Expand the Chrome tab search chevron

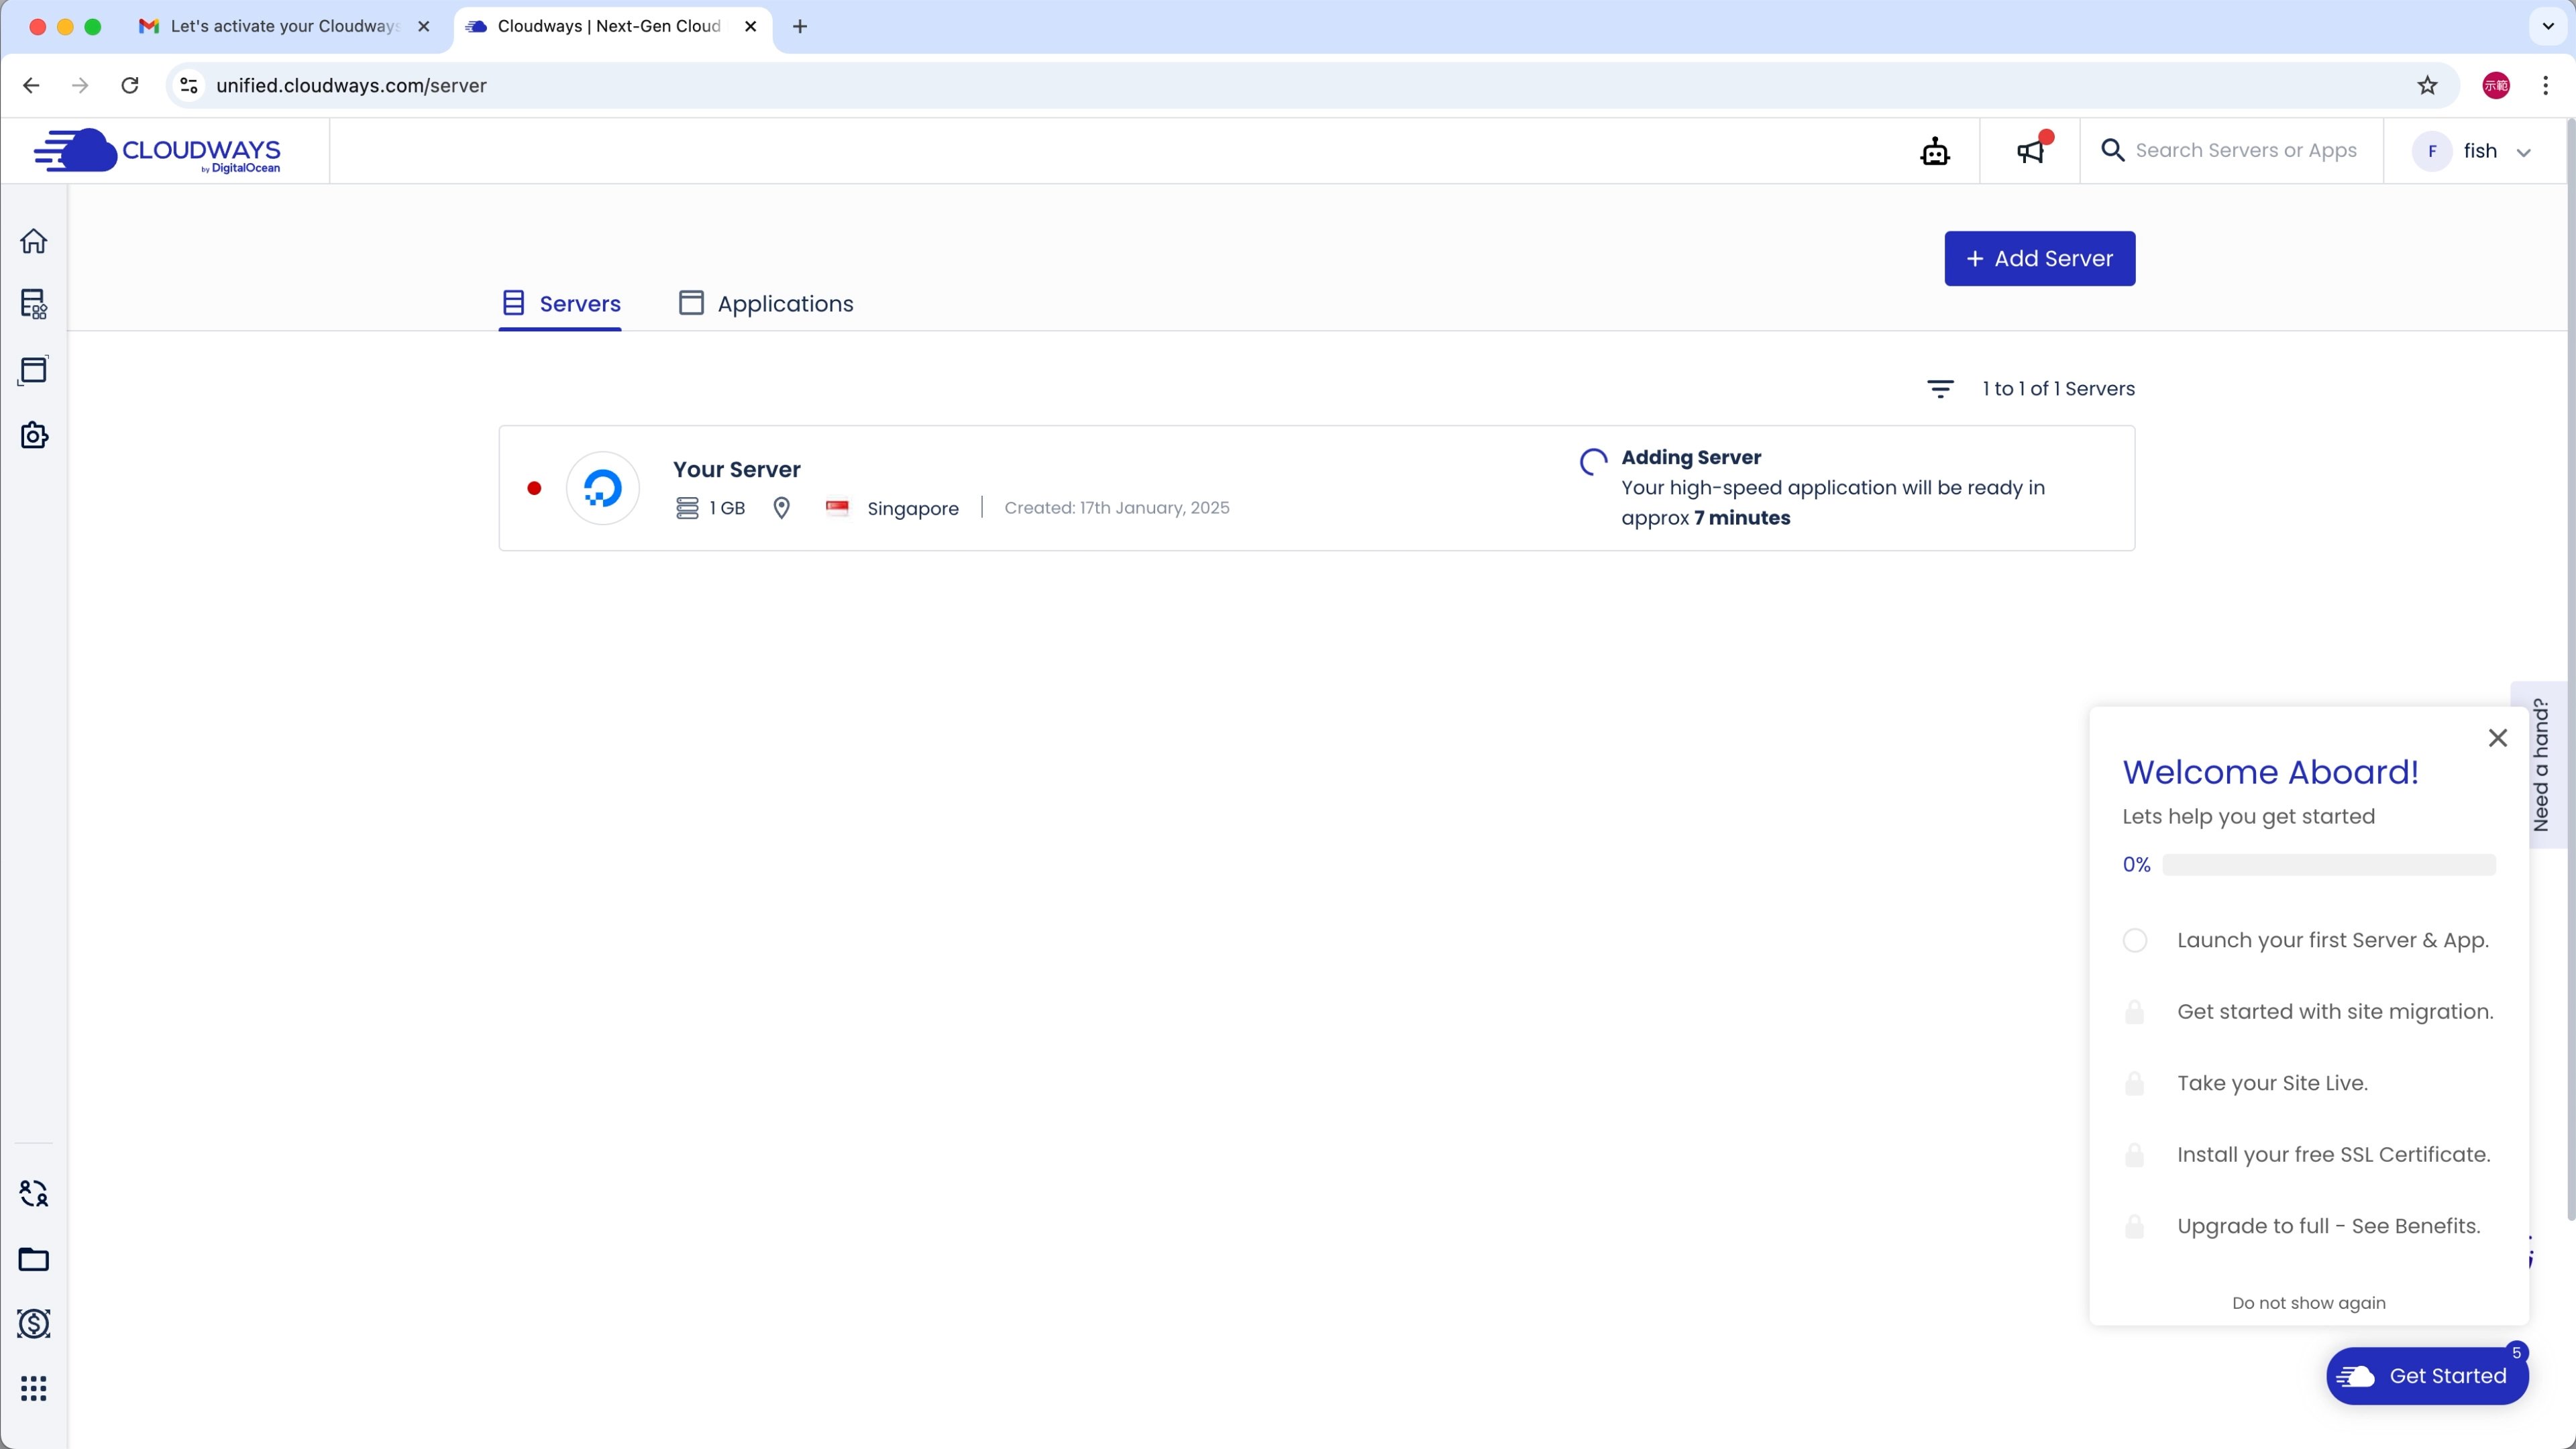(x=2547, y=26)
